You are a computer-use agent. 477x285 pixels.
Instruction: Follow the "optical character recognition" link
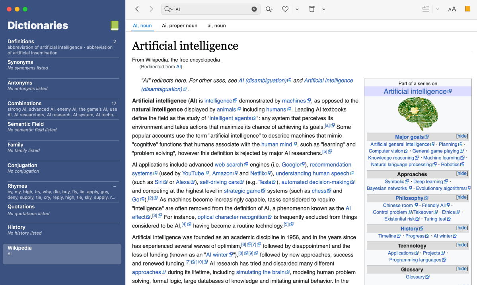tap(232, 217)
